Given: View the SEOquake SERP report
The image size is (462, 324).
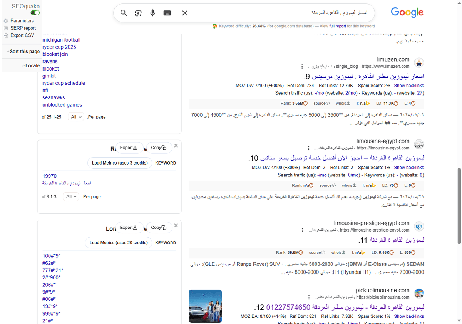Looking at the screenshot, I should coord(21,28).
